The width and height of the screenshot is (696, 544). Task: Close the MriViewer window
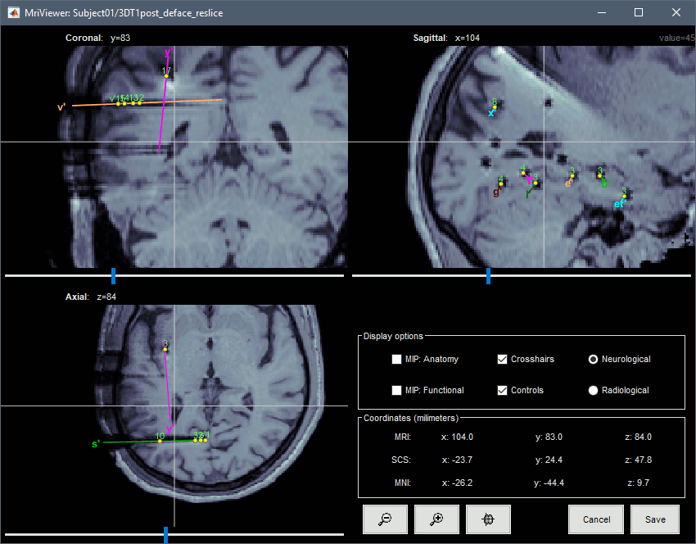[675, 13]
